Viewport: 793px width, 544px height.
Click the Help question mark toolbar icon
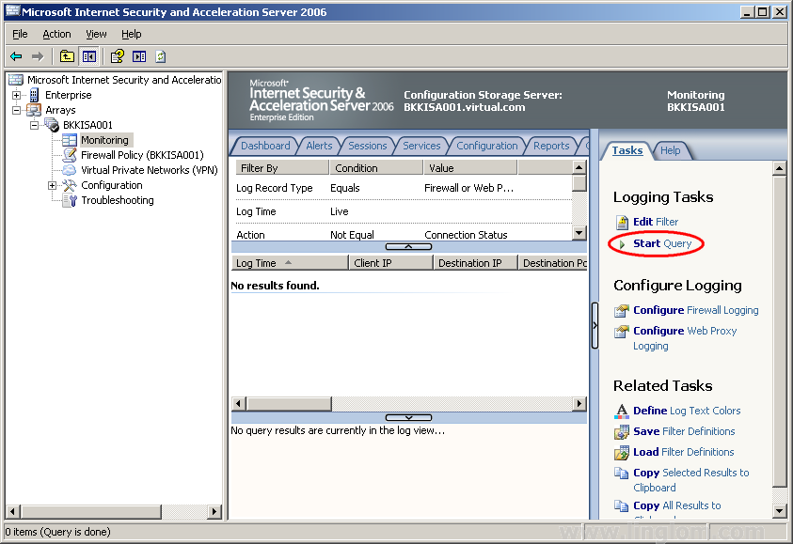click(118, 56)
